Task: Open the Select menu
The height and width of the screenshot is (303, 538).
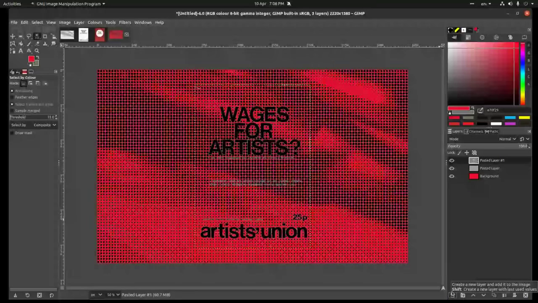Action: click(x=37, y=22)
